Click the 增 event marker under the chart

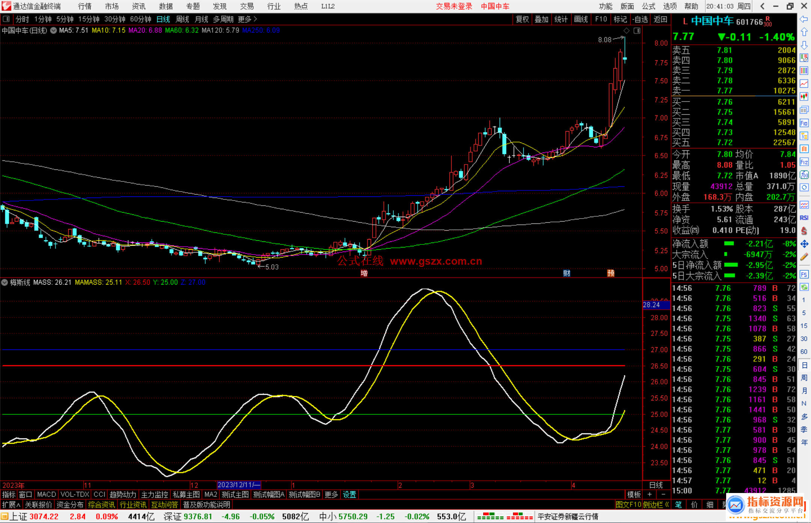coord(364,273)
